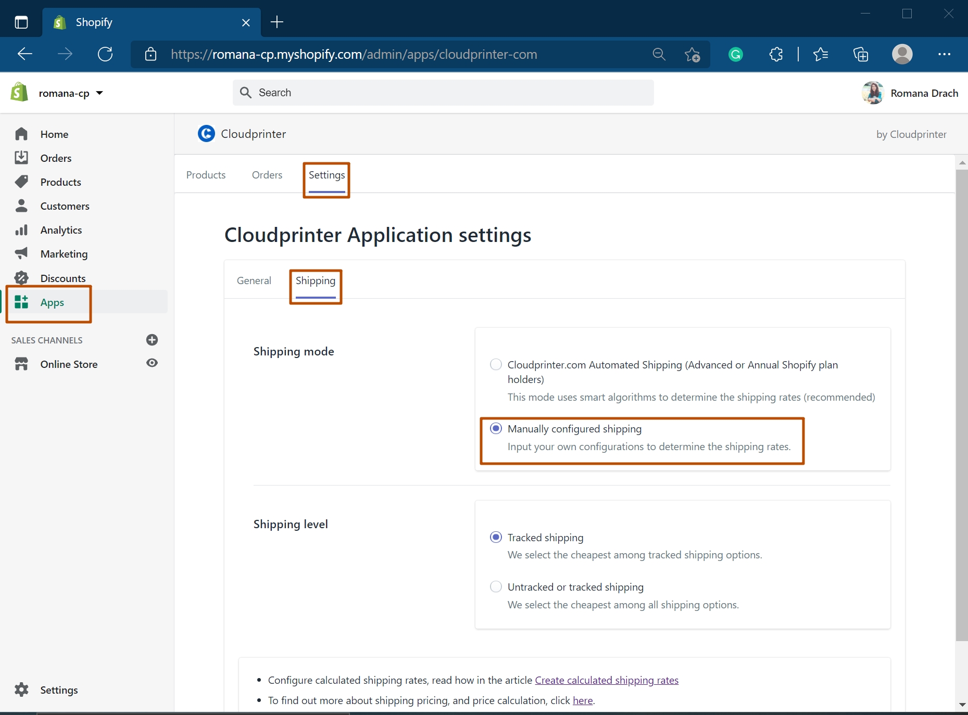Click the 'Shipping level' section label
This screenshot has height=715, width=968.
(291, 524)
